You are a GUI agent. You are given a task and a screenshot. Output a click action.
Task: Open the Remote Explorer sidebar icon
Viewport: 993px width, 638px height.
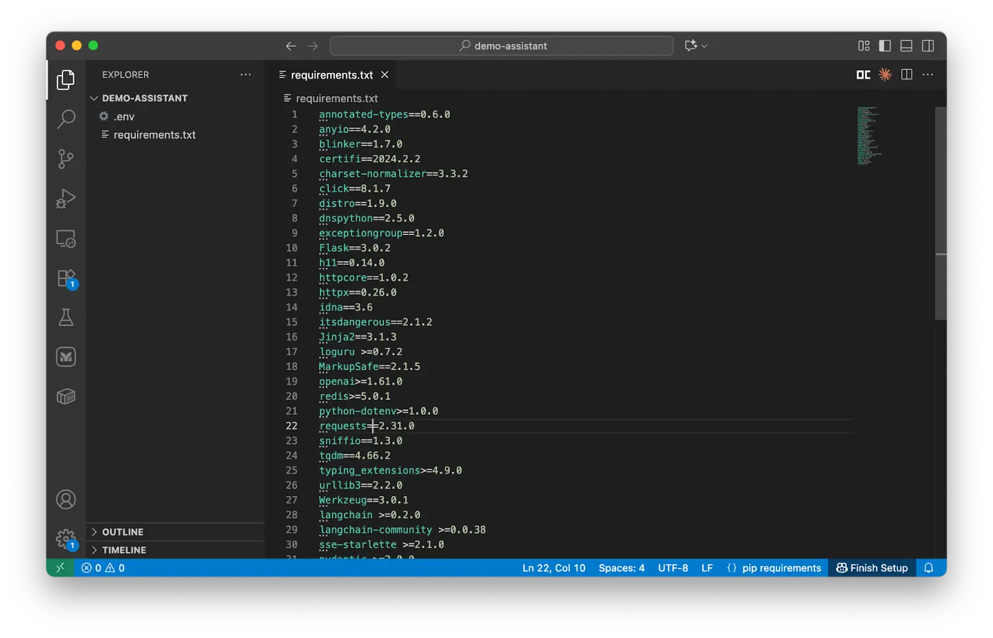[x=66, y=239]
